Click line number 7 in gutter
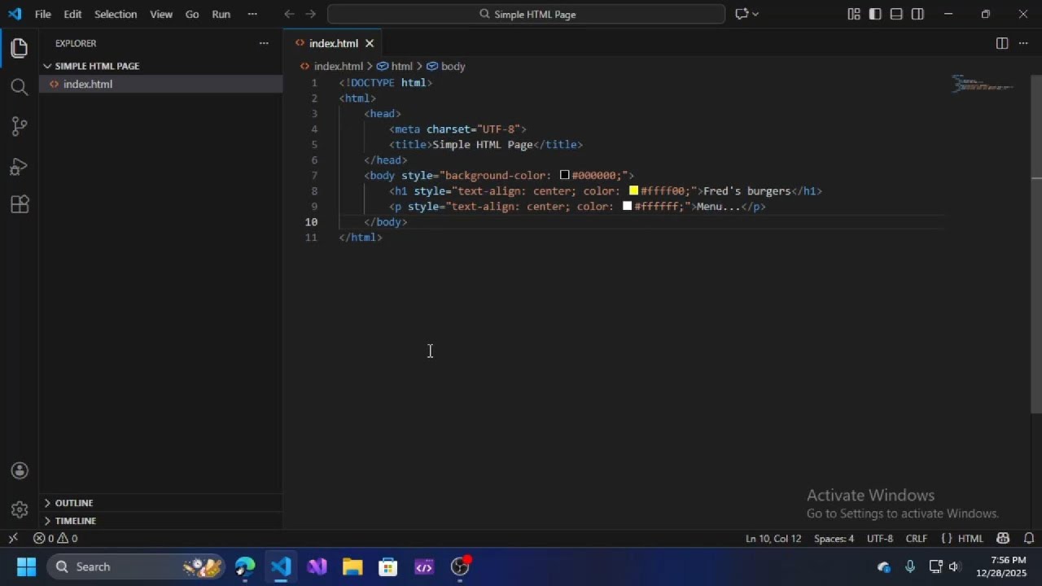1042x586 pixels. 314,175
